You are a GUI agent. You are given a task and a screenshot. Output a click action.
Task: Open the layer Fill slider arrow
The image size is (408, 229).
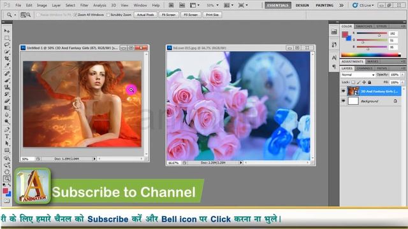click(402, 82)
